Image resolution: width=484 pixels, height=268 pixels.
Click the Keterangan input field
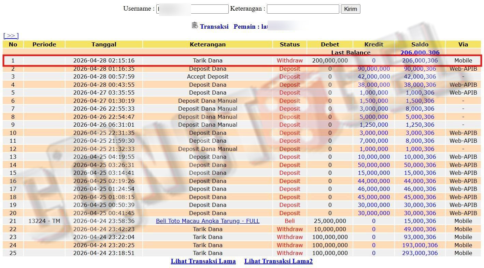(x=303, y=9)
